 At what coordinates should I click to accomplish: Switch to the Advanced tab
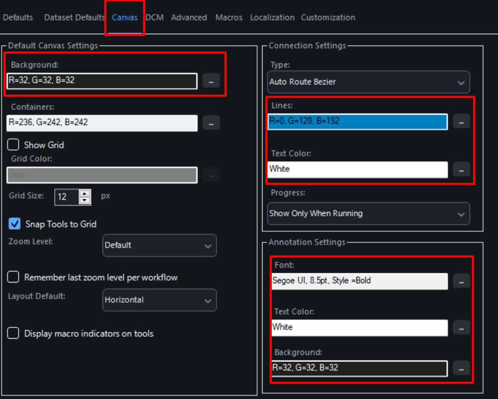(189, 17)
